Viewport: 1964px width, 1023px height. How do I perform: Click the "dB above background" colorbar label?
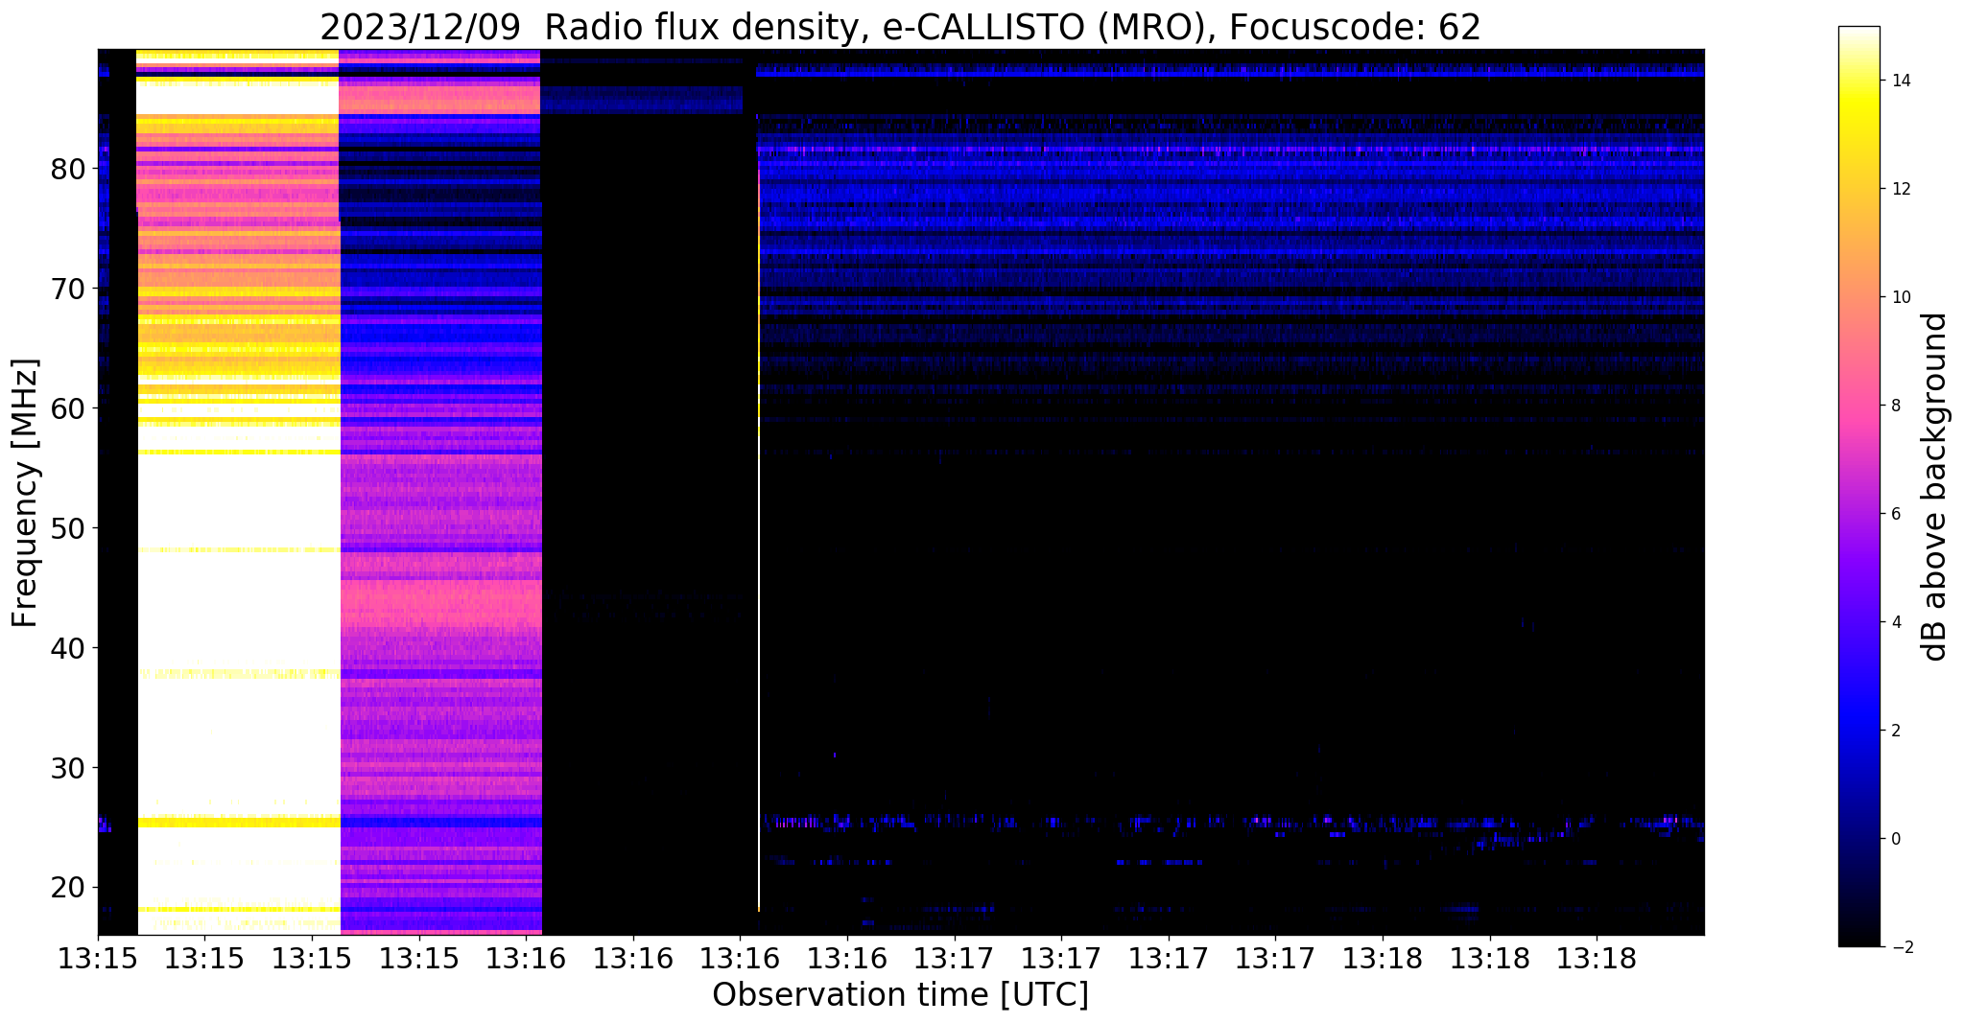point(1934,486)
